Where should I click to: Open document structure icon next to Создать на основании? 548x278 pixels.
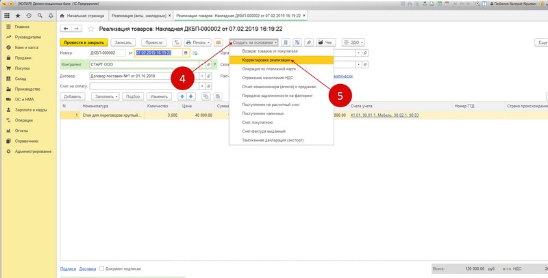[x=286, y=42]
